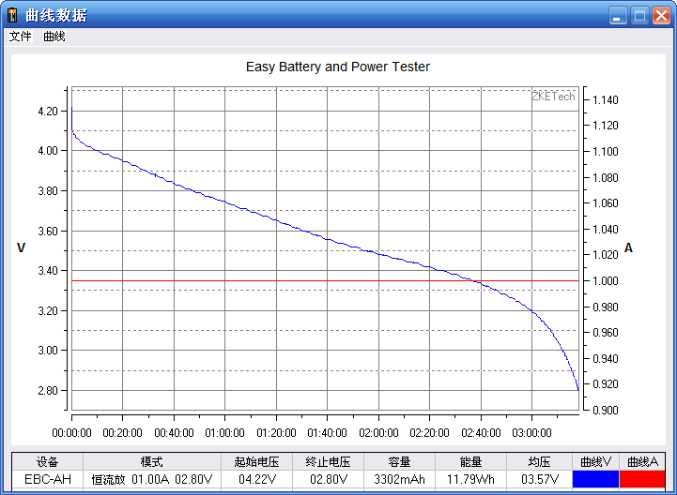Viewport: 677px width, 495px height.
Task: Click the 均压 column header
Action: pyautogui.click(x=539, y=462)
